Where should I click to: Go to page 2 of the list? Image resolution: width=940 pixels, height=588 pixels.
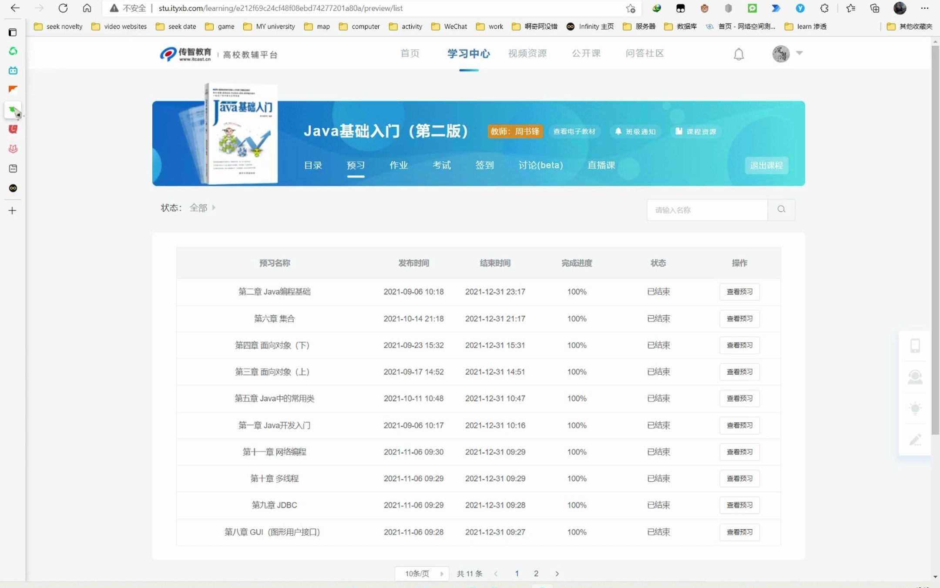click(536, 574)
